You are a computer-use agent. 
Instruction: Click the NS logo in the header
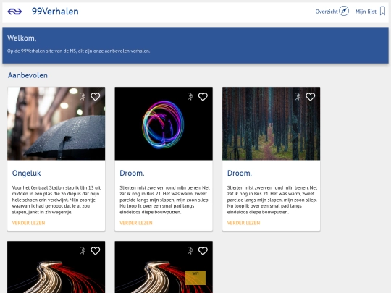click(x=14, y=12)
